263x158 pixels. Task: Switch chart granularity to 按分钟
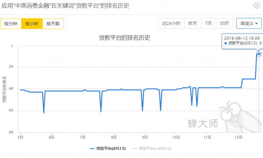(11, 24)
